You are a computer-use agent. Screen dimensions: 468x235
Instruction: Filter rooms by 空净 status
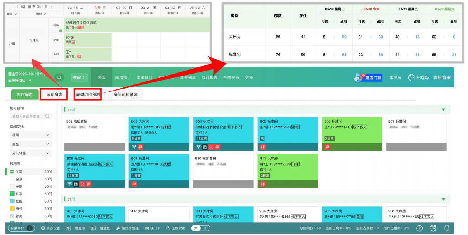pyautogui.click(x=19, y=179)
